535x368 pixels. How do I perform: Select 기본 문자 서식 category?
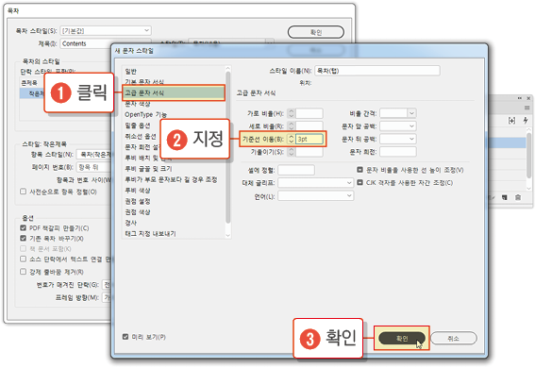pyautogui.click(x=144, y=82)
